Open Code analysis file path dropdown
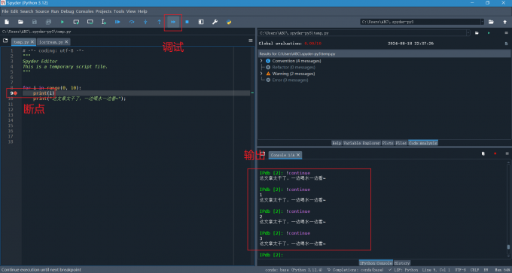The height and width of the screenshot is (273, 512). pyautogui.click(x=468, y=33)
